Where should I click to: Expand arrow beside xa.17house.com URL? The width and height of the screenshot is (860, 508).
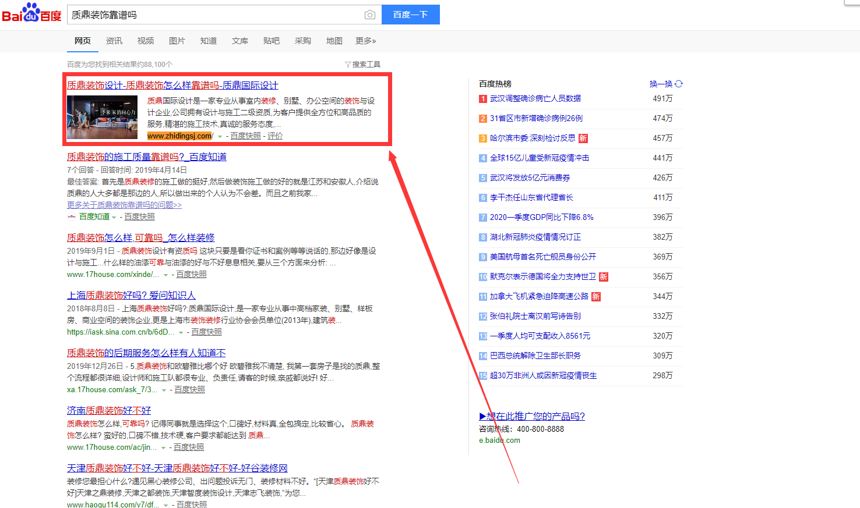point(164,390)
